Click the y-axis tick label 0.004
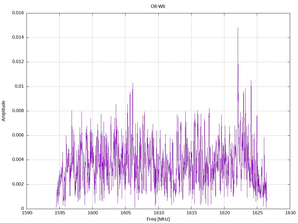This screenshot has width=298, height=223. [18, 160]
